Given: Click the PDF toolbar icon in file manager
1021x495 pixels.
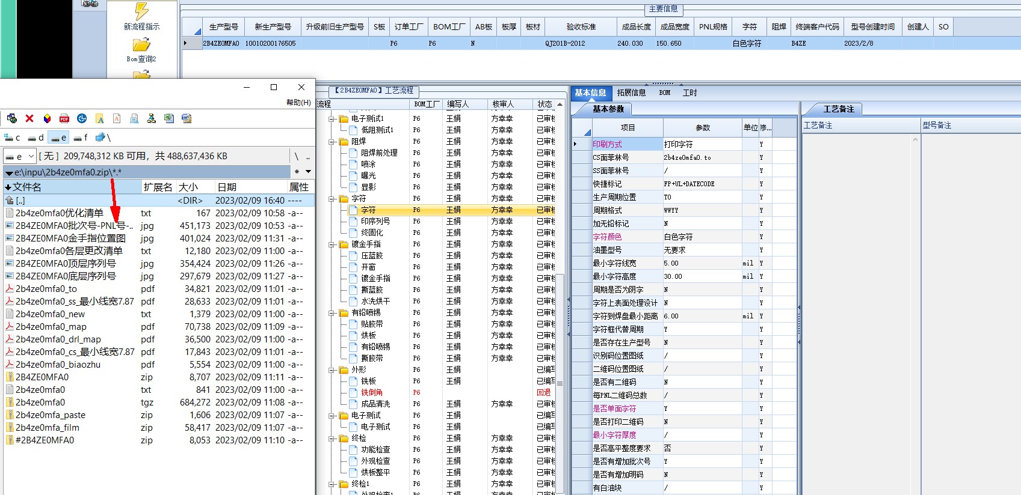Looking at the screenshot, I should pos(64,118).
